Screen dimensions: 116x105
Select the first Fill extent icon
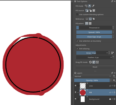pos(87,24)
